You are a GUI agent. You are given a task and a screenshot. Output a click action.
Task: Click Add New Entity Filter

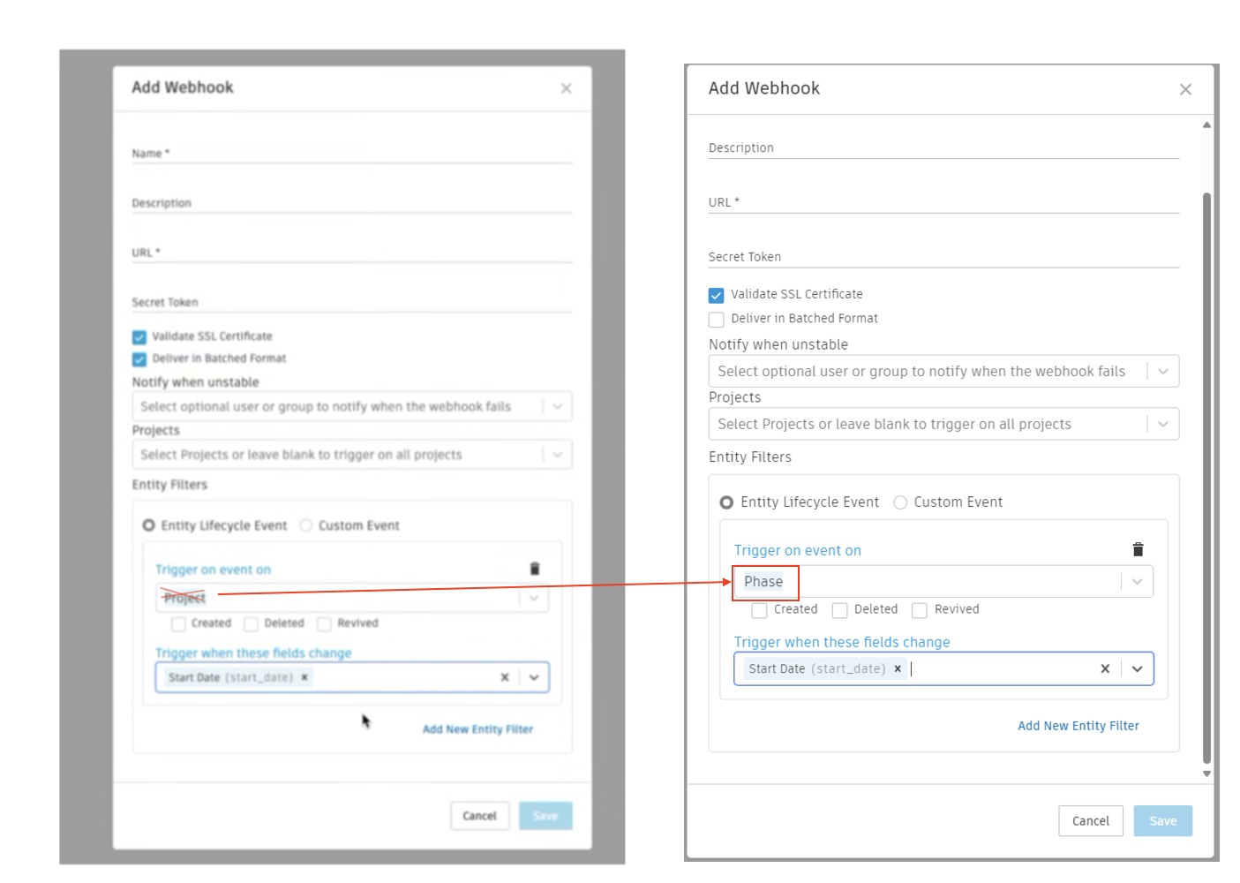tap(1078, 725)
